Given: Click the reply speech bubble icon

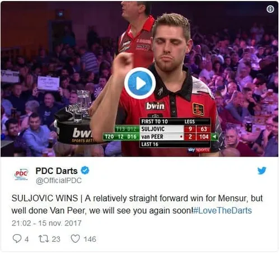Looking at the screenshot, I should pyautogui.click(x=17, y=239).
